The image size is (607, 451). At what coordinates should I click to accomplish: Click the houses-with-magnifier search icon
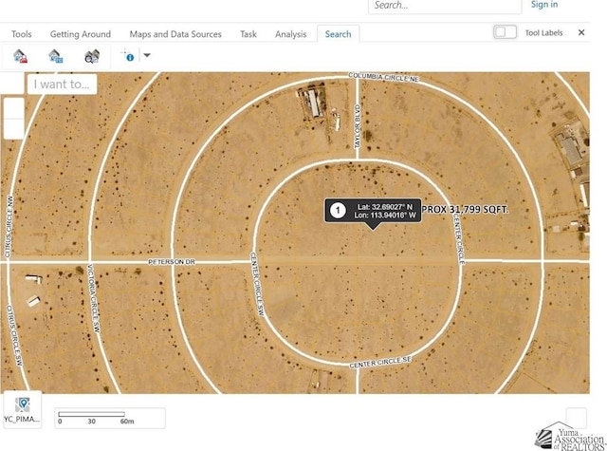tap(92, 56)
